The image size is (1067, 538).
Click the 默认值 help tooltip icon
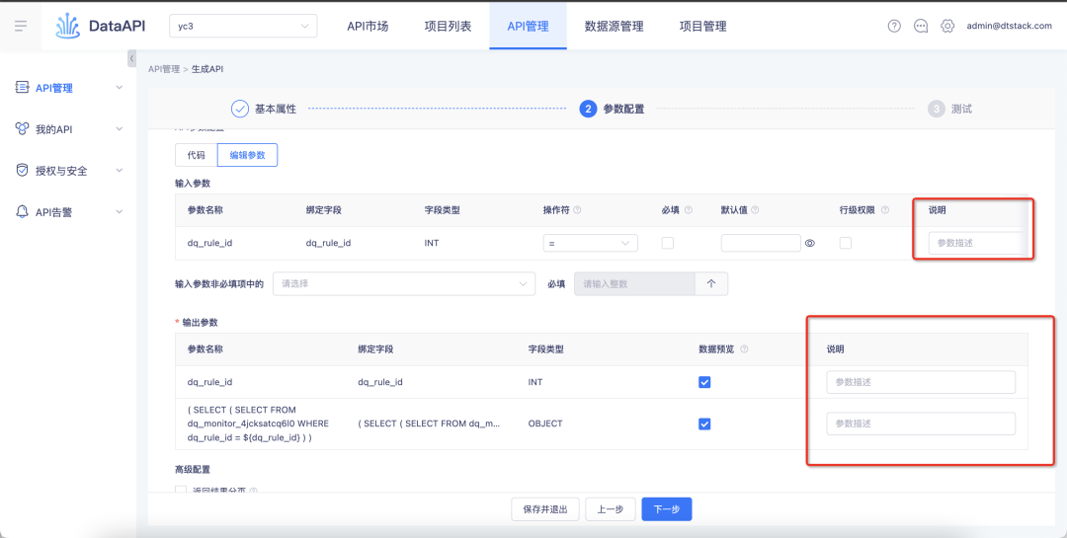(756, 210)
